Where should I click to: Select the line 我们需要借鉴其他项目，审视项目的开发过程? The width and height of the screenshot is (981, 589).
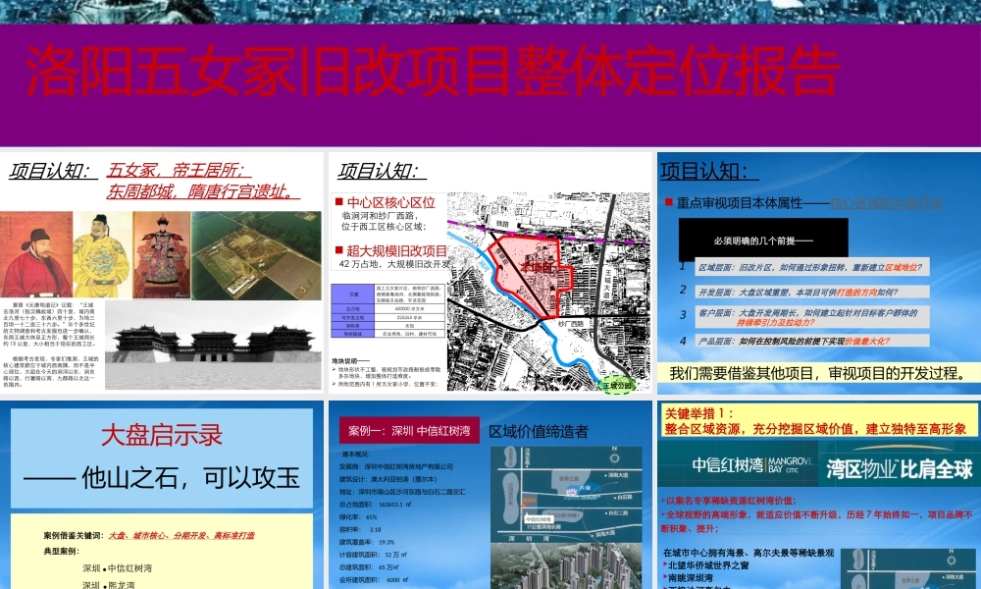[x=818, y=374]
